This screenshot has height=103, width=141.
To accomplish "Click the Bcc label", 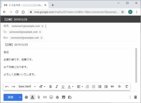I will click(x=6, y=38).
